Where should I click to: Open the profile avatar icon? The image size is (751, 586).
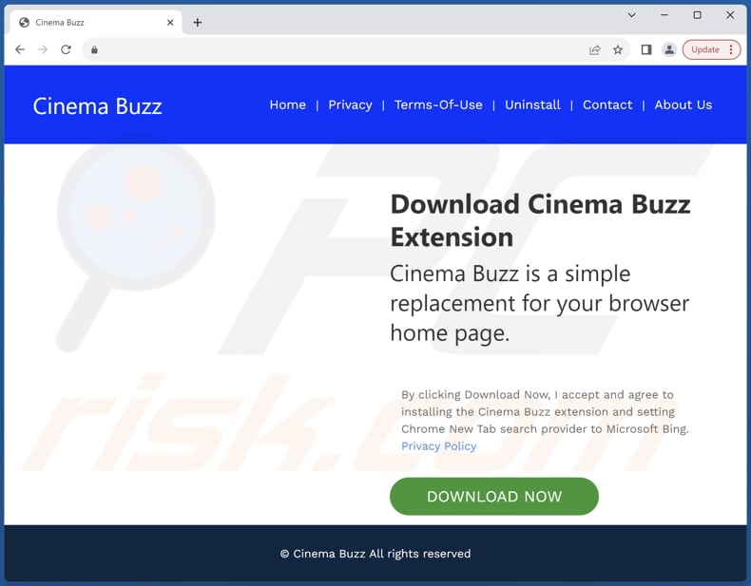pyautogui.click(x=669, y=49)
